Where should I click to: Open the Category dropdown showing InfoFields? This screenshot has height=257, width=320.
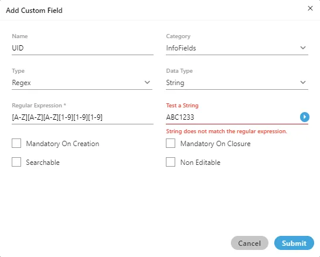click(237, 48)
